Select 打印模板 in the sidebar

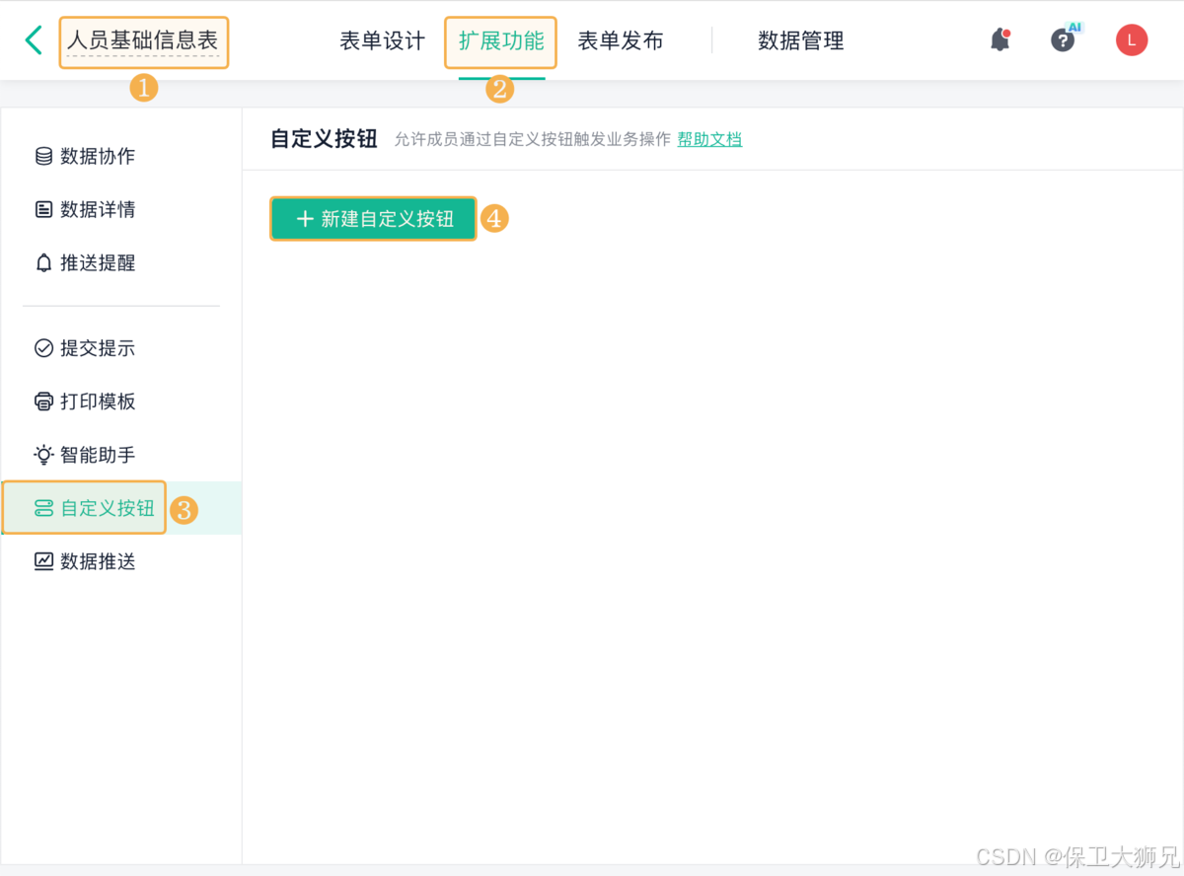[121, 401]
